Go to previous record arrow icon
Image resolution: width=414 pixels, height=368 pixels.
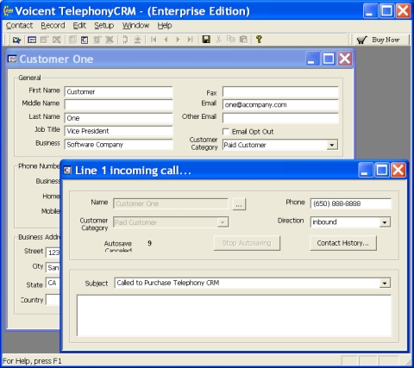pos(166,40)
